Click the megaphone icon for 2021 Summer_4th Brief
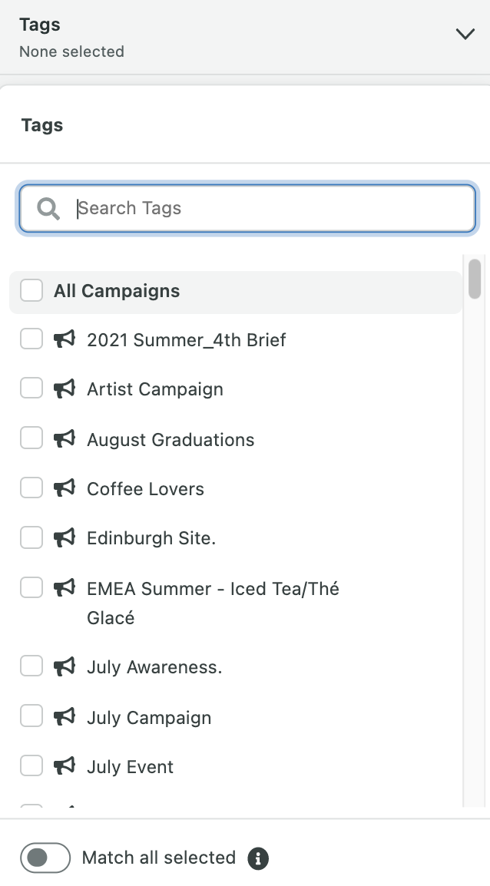 [x=65, y=339]
